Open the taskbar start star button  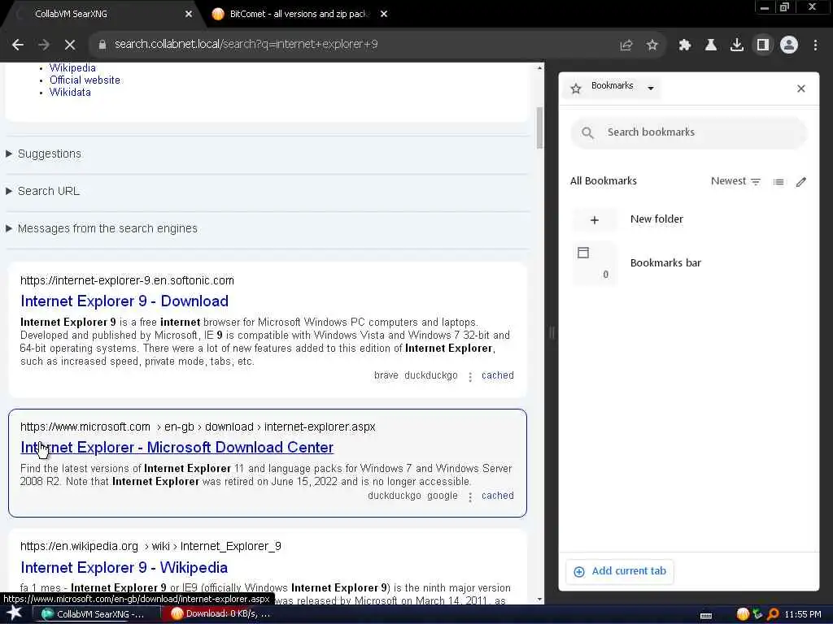click(15, 614)
